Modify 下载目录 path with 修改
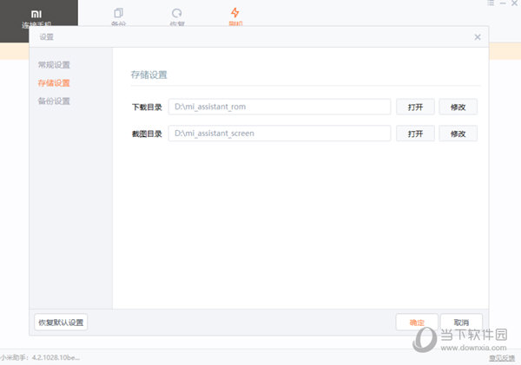Image resolution: width=521 pixels, height=365 pixels. (x=458, y=107)
